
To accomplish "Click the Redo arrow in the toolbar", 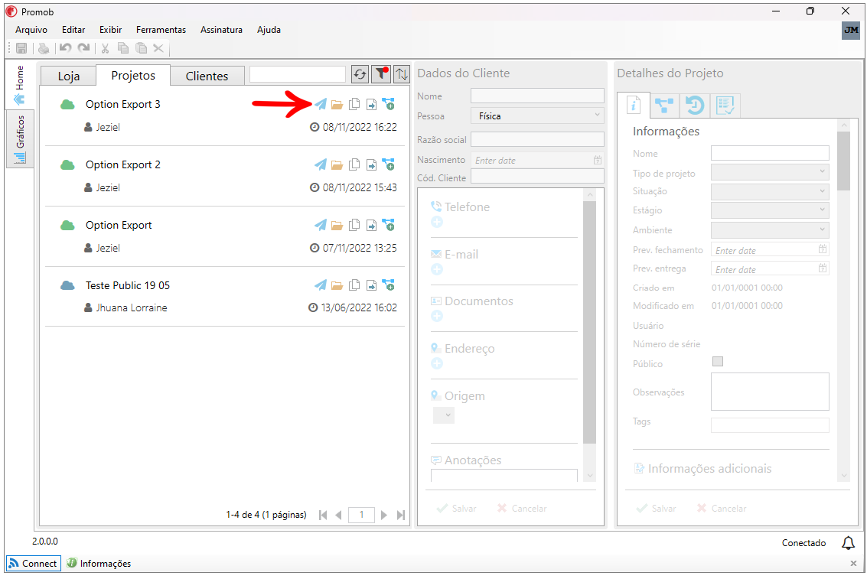I will (83, 49).
